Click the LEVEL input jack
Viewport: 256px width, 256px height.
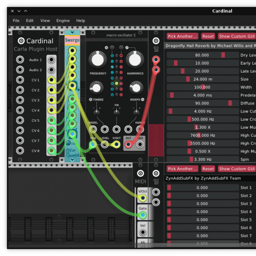click(x=105, y=145)
